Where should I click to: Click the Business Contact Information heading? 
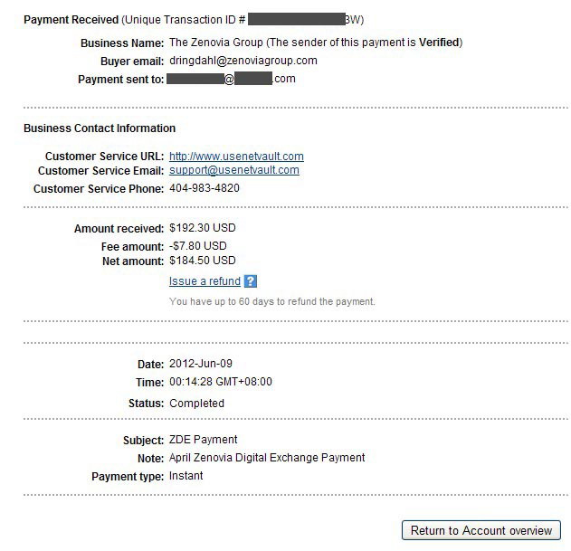click(100, 128)
